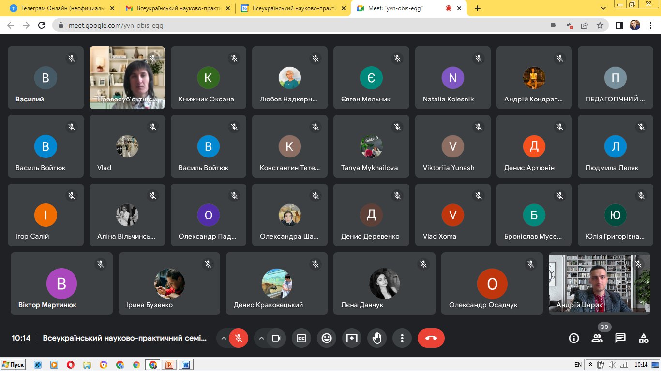The width and height of the screenshot is (661, 371).
Task: Show the participants people panel
Action: tap(597, 338)
